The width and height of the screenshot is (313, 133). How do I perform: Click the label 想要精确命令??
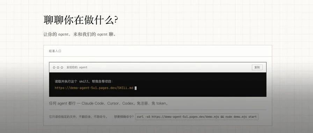124,117
